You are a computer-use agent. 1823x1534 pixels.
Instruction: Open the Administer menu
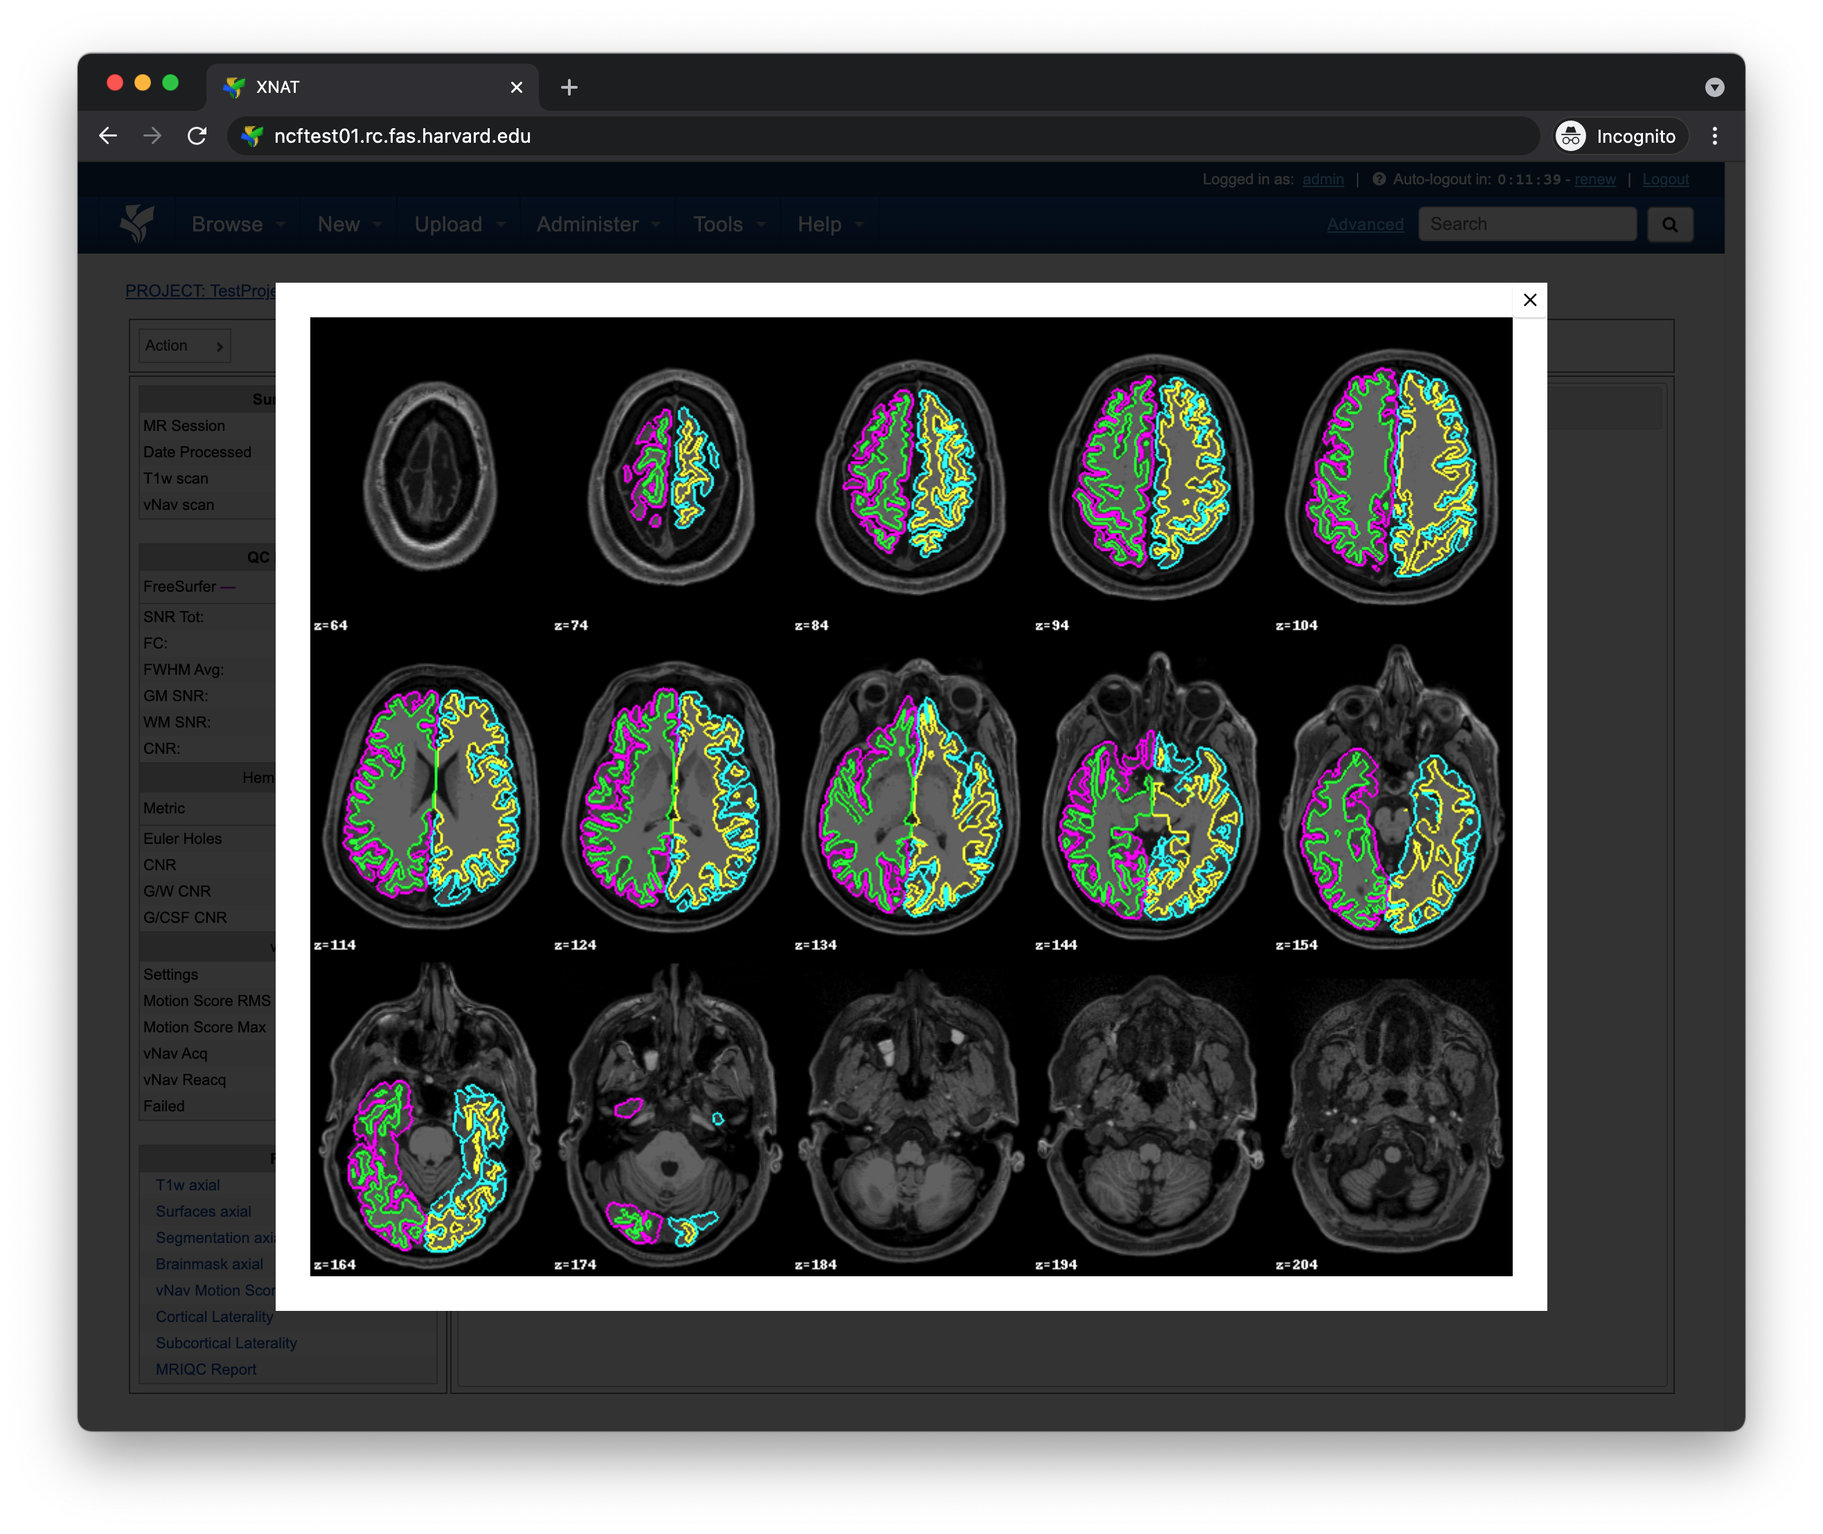[x=598, y=224]
